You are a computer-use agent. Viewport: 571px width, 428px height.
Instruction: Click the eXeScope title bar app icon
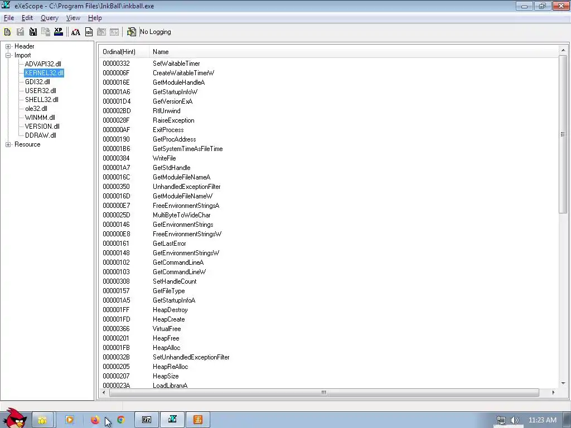tap(6, 6)
